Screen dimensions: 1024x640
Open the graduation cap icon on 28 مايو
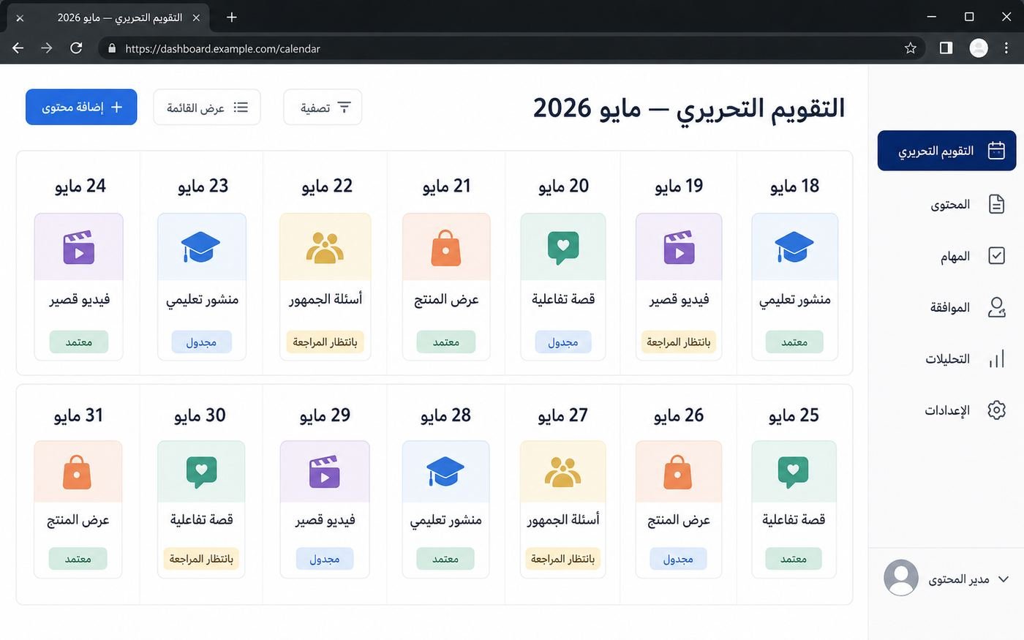coord(445,472)
